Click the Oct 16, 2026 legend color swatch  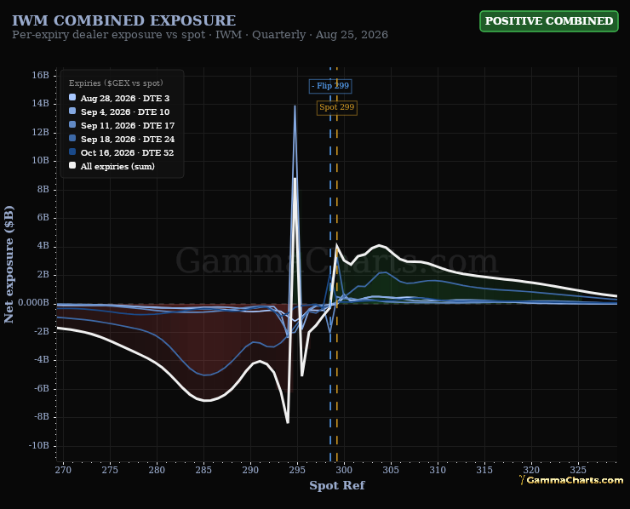(72, 152)
